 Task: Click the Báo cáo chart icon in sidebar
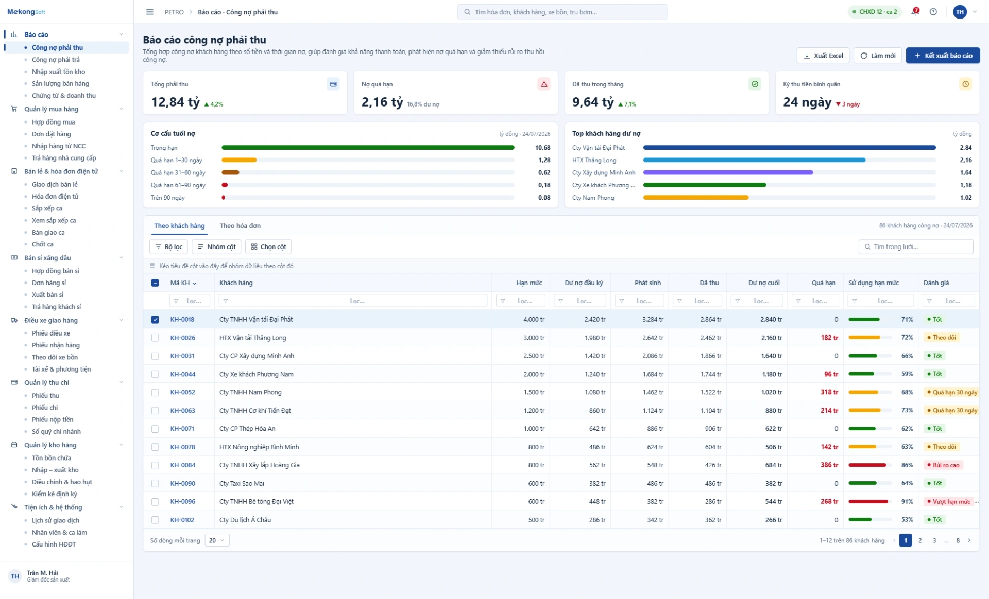click(14, 34)
